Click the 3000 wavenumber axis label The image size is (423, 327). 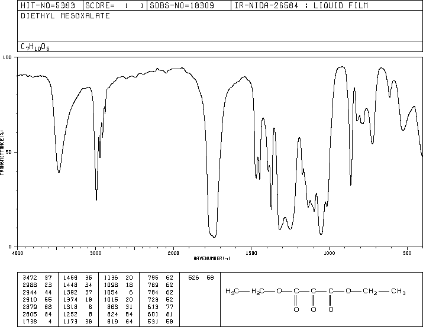coord(96,253)
